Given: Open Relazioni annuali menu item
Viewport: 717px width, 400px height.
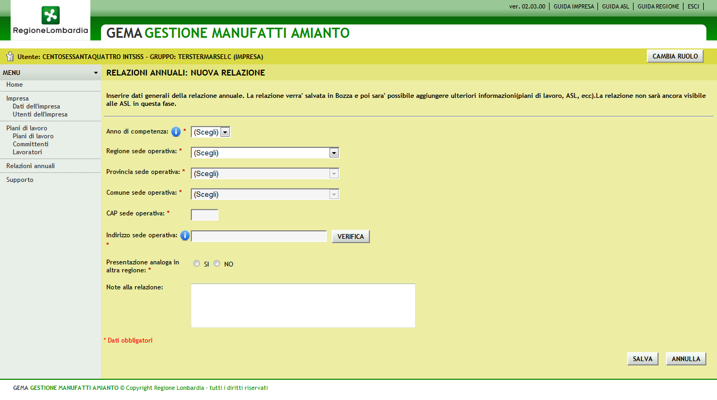Looking at the screenshot, I should coord(30,166).
